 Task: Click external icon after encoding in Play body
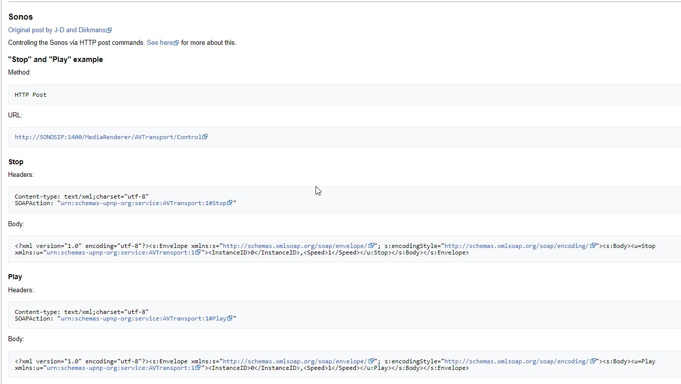593,361
